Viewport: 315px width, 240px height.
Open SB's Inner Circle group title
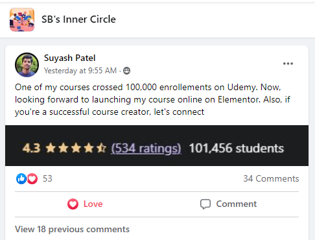click(78, 19)
